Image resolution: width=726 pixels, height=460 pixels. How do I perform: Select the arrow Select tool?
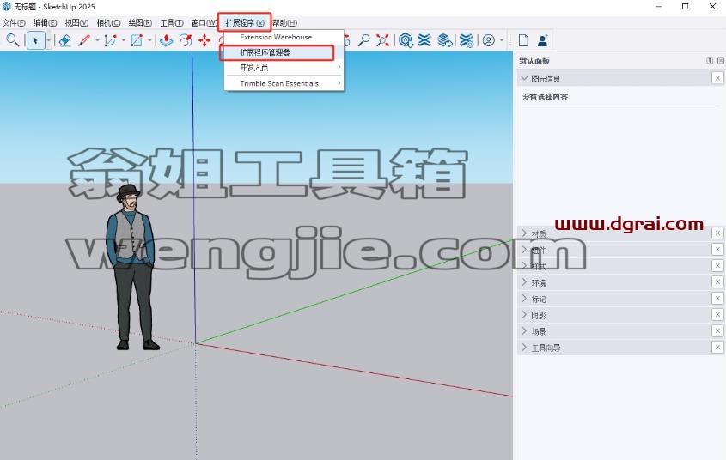tap(35, 40)
